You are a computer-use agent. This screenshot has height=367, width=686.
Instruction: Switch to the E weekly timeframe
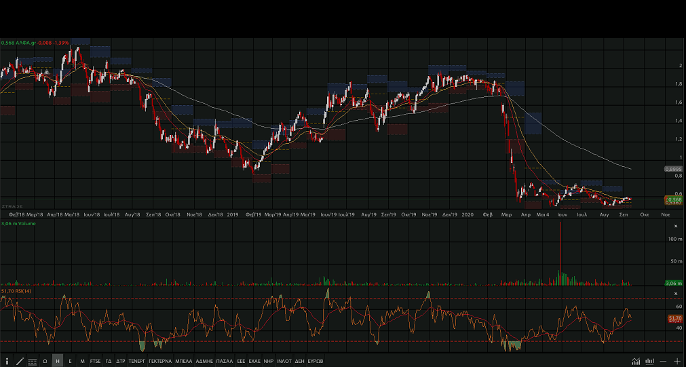point(70,362)
